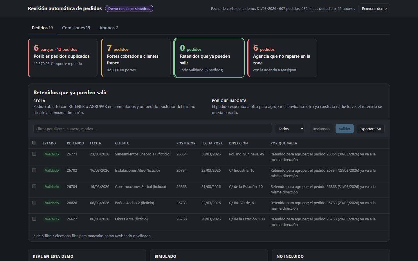This screenshot has width=418, height=261.
Task: Switch to the Pedidos 19 tab
Action: point(42,28)
